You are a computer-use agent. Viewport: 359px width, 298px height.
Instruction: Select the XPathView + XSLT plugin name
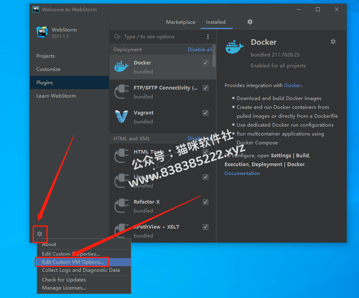157,227
